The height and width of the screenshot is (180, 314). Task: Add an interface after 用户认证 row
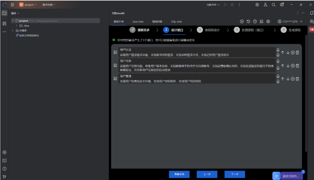(293, 53)
